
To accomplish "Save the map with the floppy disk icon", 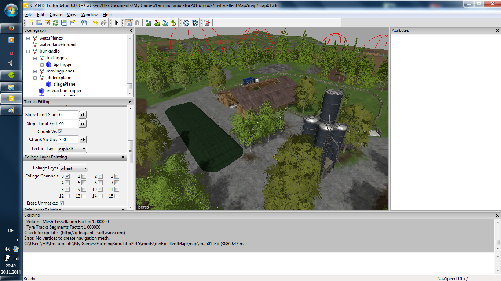I will pyautogui.click(x=64, y=23).
